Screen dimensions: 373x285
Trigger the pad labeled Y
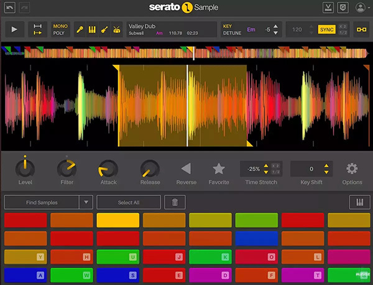[25, 256]
